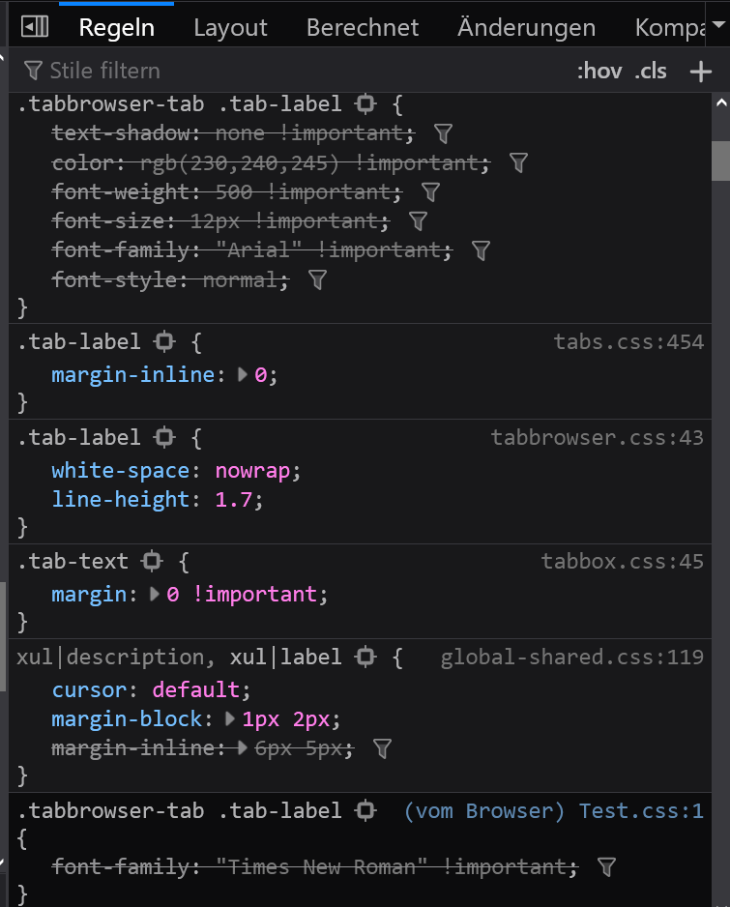This screenshot has width=730, height=907.
Task: Click filter icon next to font-weight property
Action: pyautogui.click(x=431, y=191)
